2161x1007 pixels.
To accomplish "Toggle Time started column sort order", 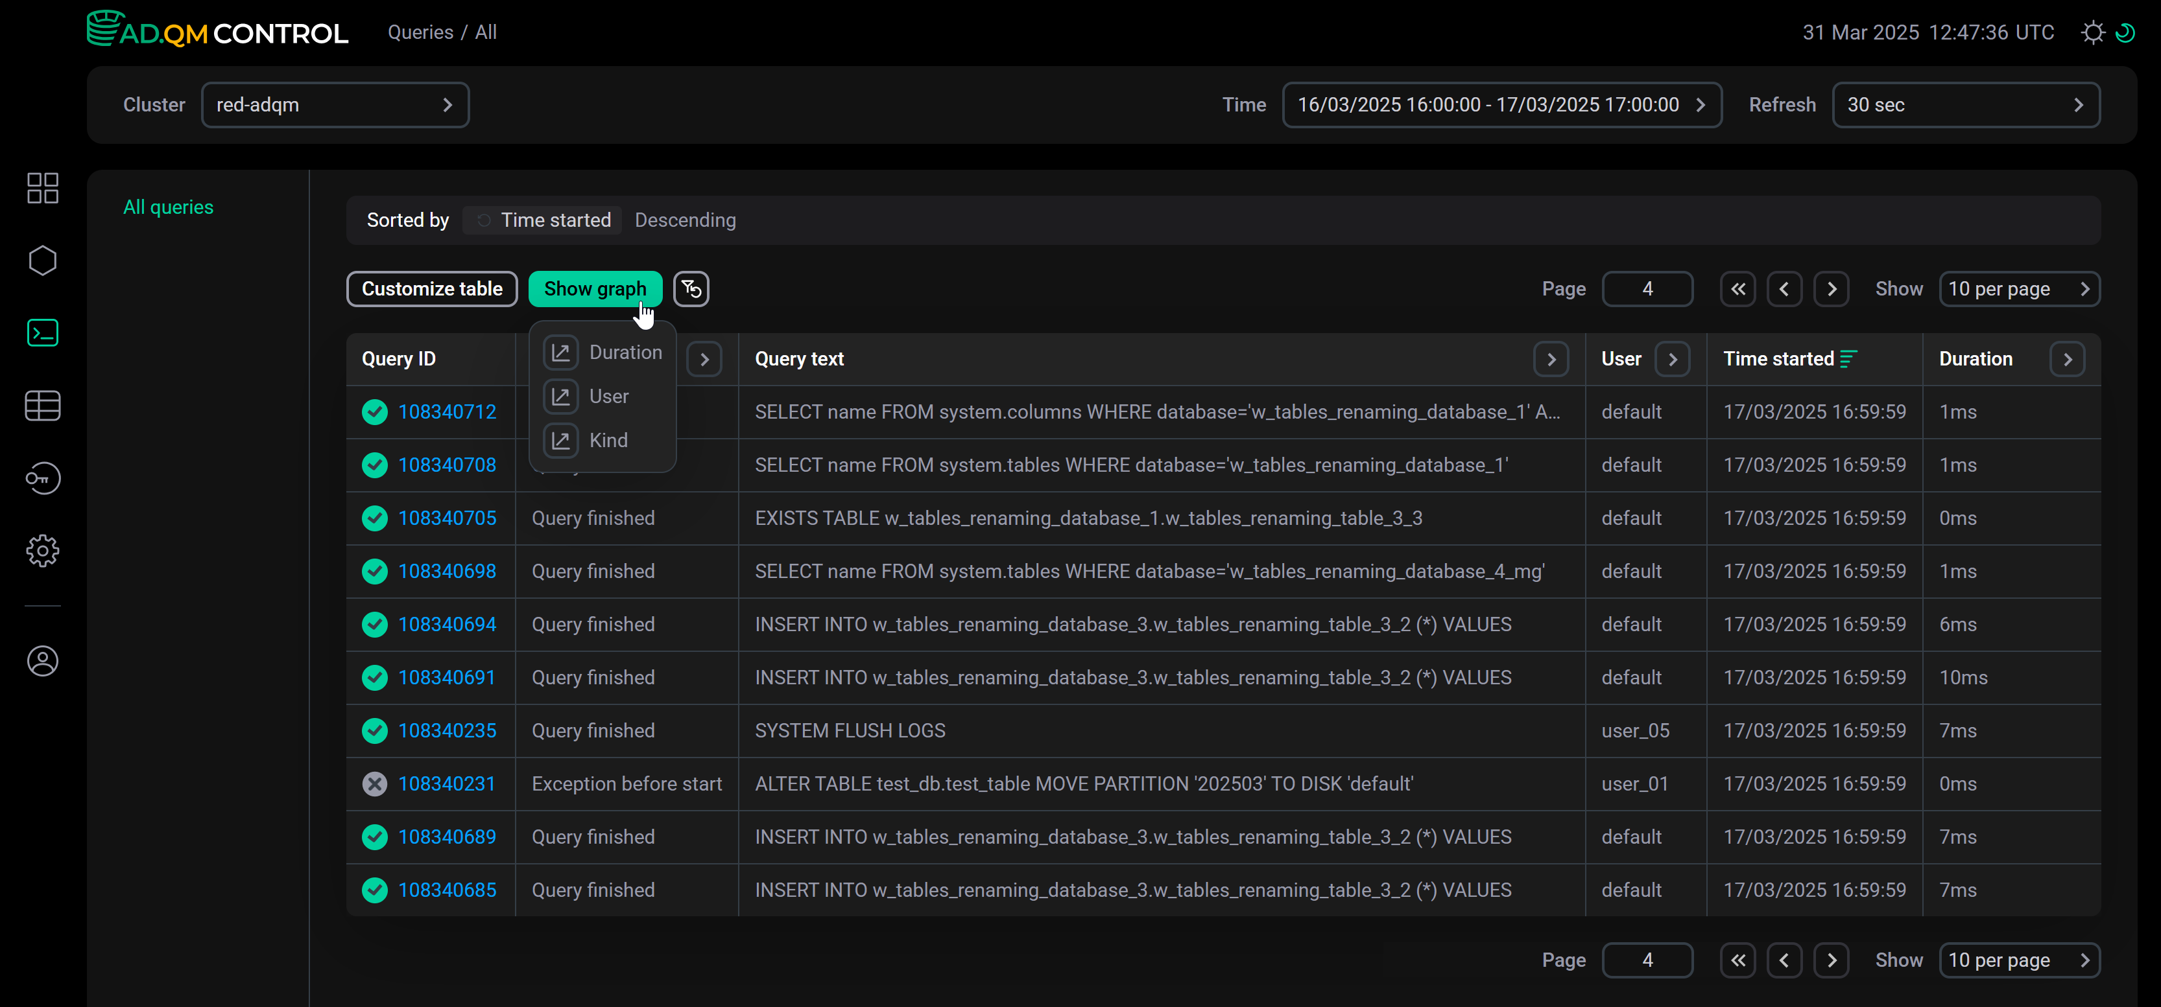I will [1848, 359].
